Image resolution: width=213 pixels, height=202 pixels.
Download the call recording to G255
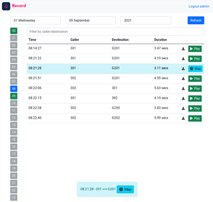(x=183, y=109)
